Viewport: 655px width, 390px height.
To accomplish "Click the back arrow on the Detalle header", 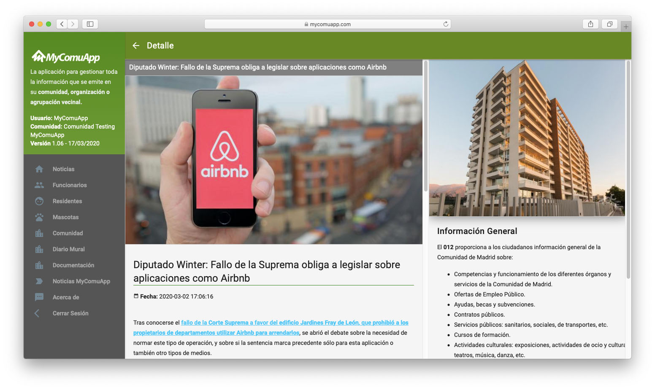I will click(x=135, y=45).
